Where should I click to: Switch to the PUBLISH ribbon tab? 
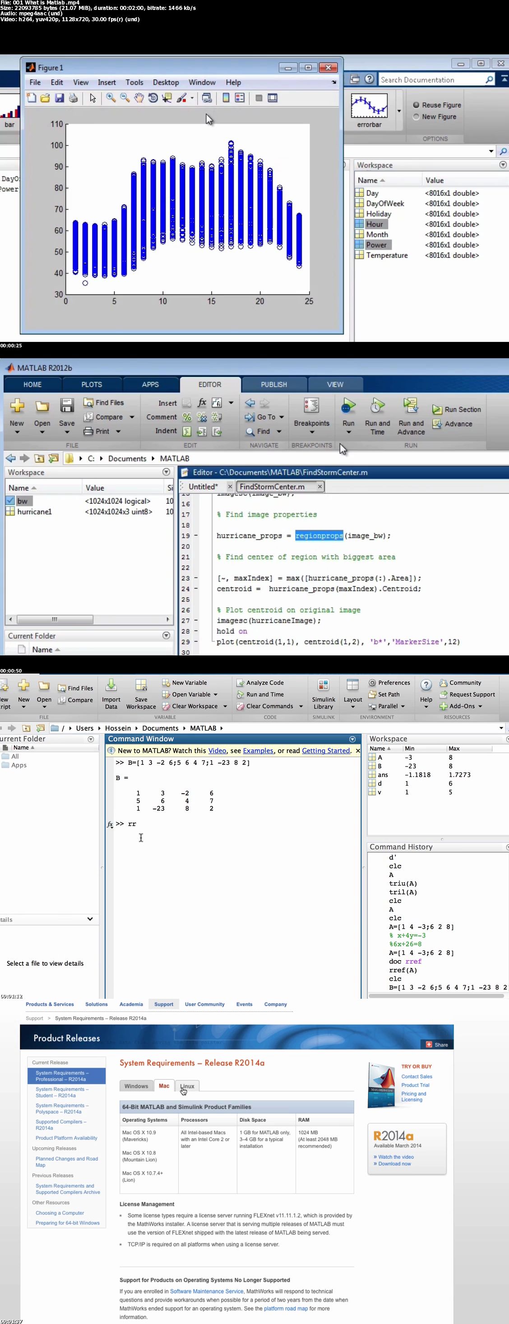click(x=274, y=384)
